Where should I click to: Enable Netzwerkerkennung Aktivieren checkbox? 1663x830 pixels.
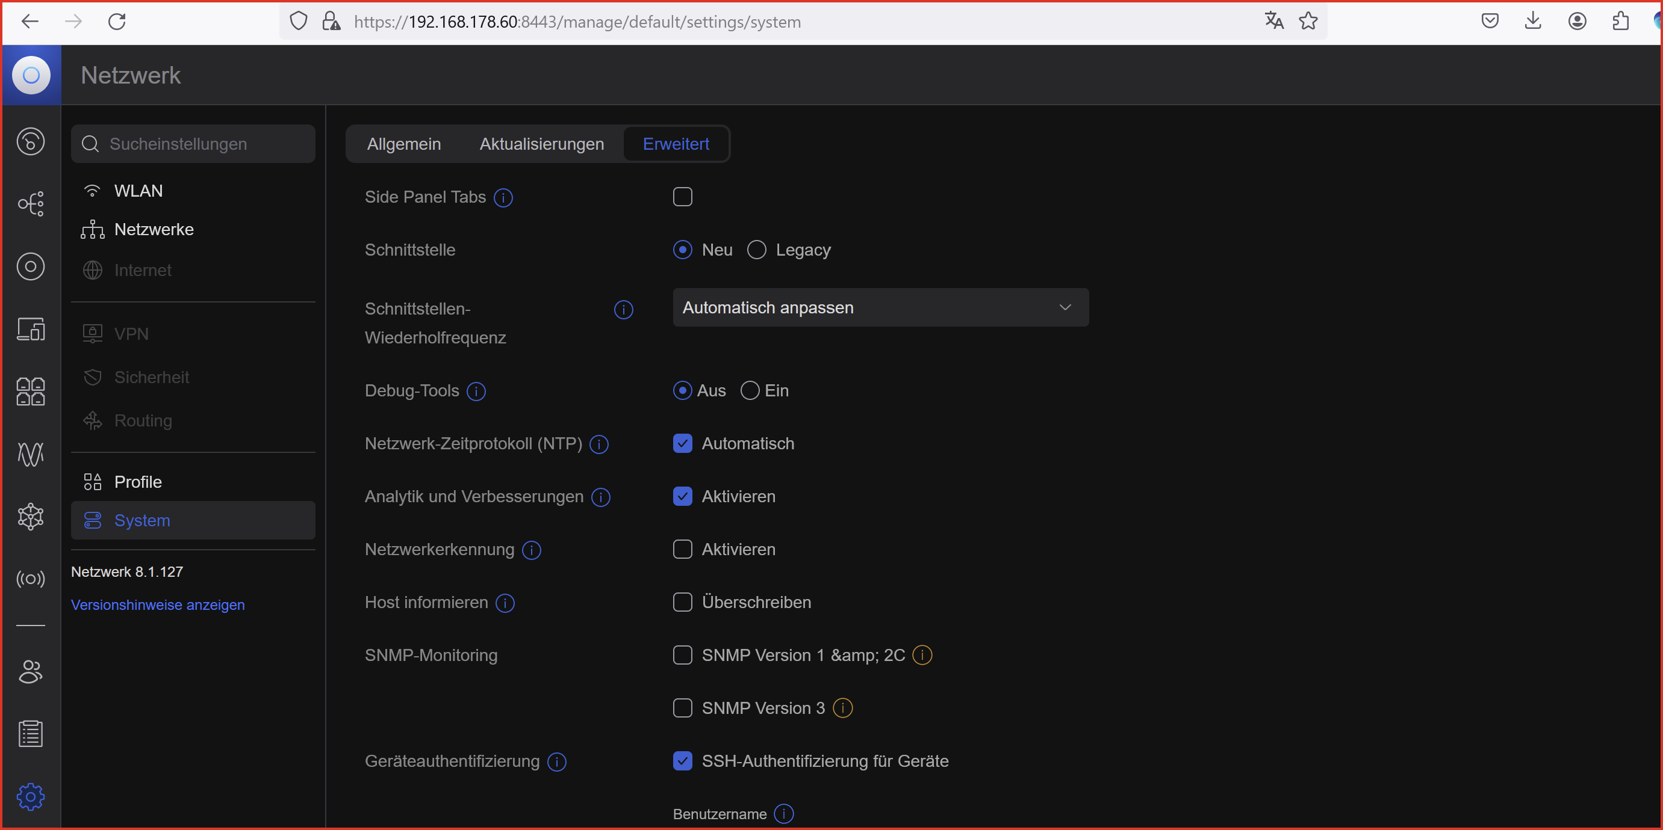682,550
